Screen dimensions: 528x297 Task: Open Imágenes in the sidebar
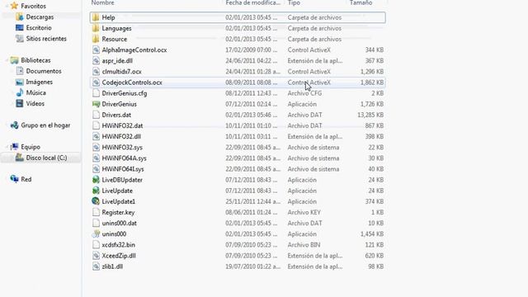click(39, 82)
